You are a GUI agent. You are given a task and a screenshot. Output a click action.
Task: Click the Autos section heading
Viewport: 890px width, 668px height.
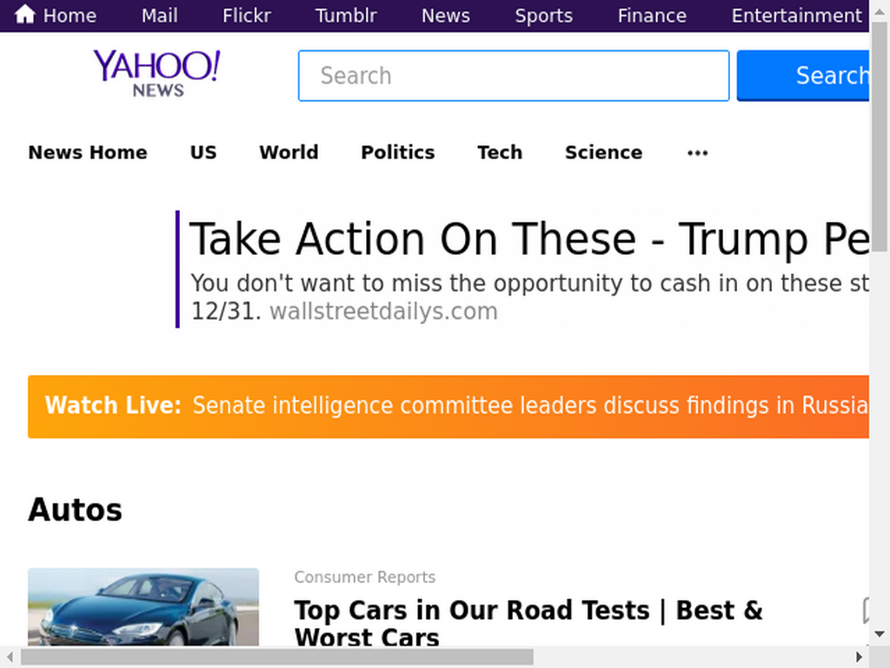[x=75, y=510]
